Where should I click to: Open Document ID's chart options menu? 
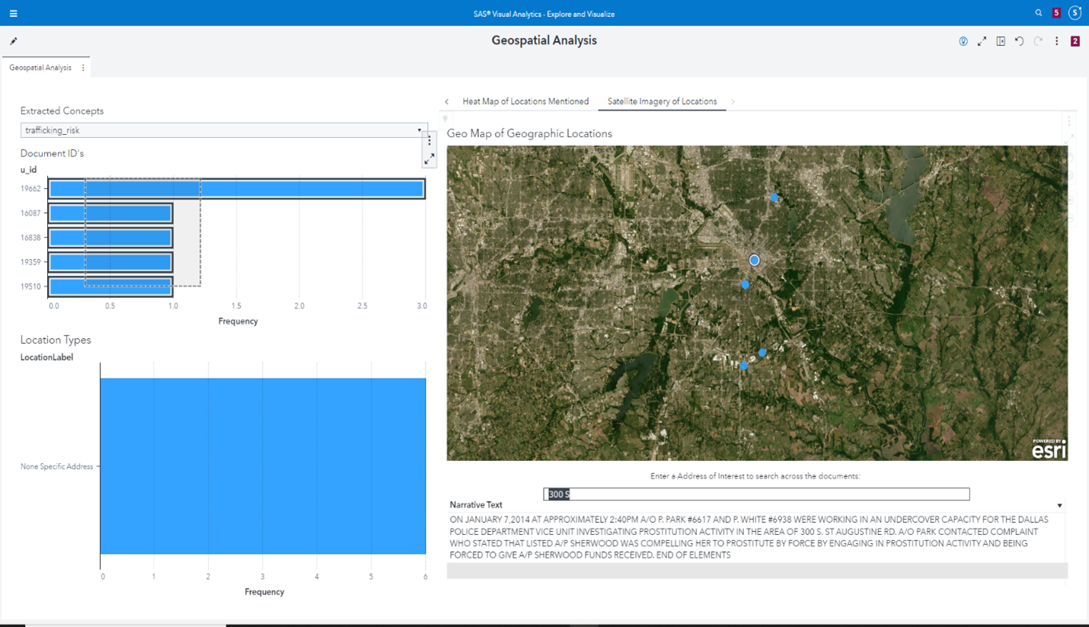pyautogui.click(x=430, y=141)
